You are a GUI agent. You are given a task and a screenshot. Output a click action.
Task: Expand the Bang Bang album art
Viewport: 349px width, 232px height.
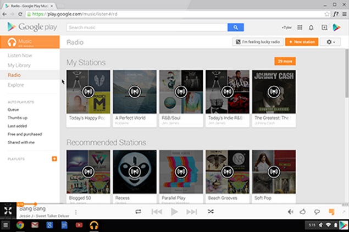point(8,211)
